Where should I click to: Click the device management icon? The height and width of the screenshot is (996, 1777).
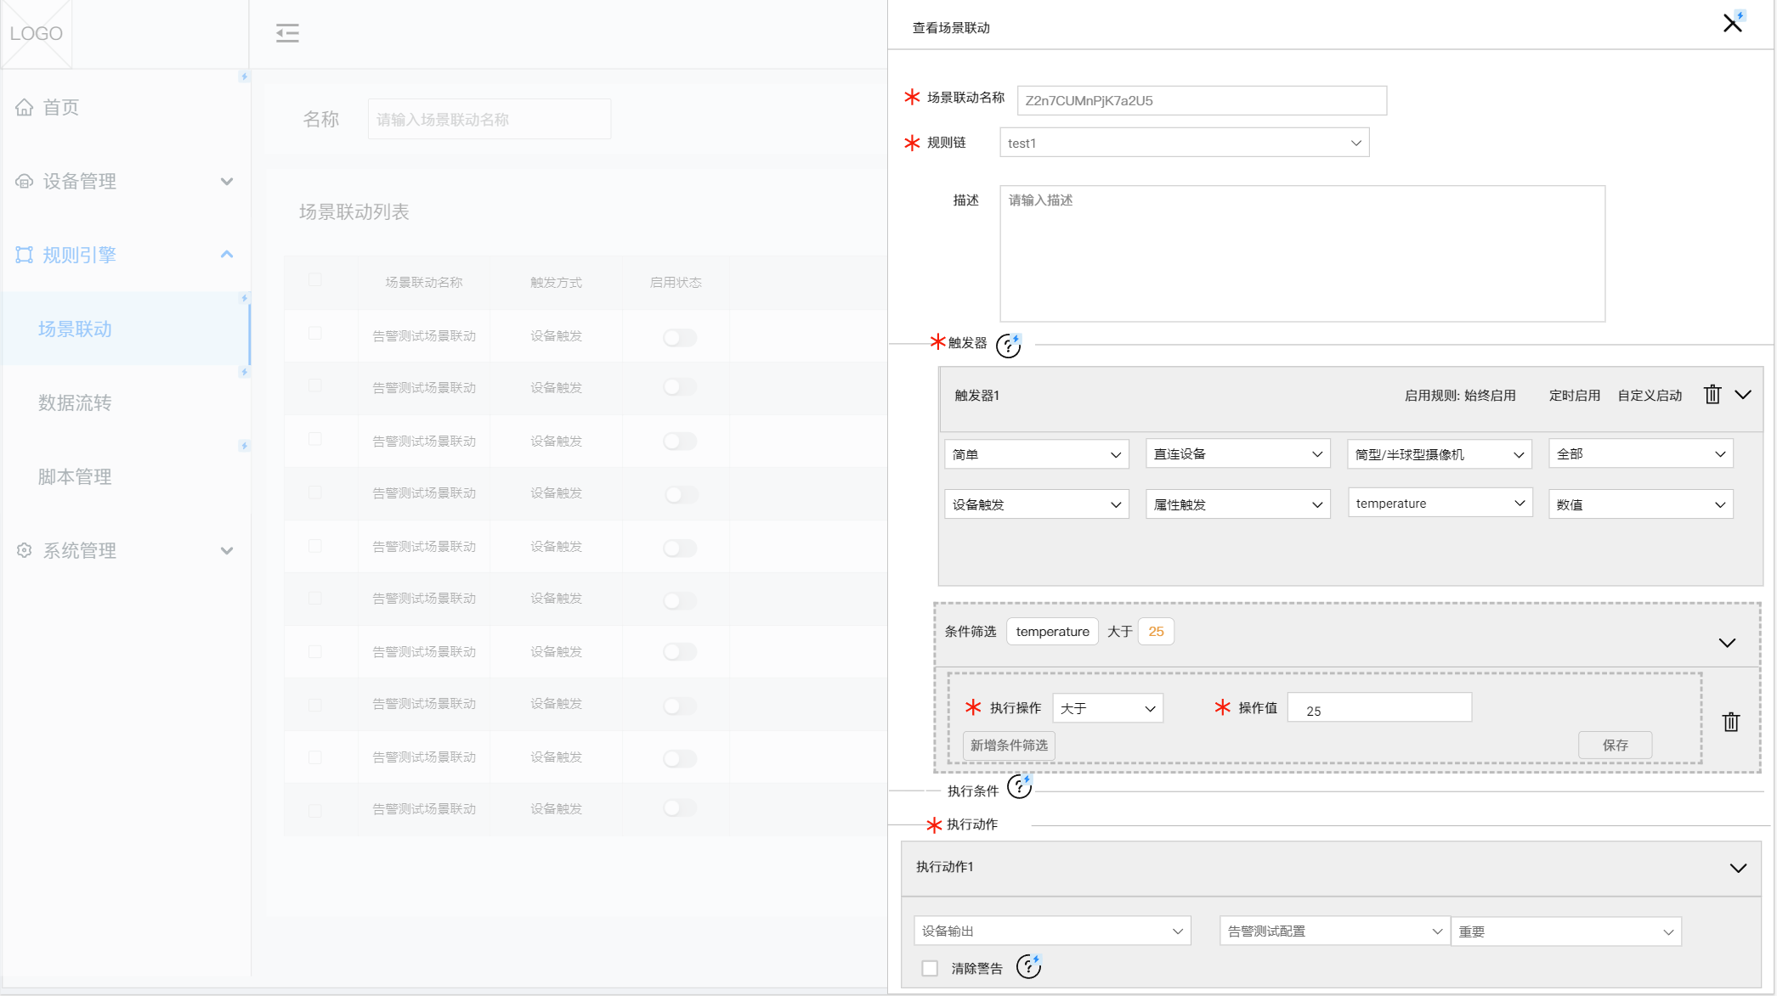25,181
